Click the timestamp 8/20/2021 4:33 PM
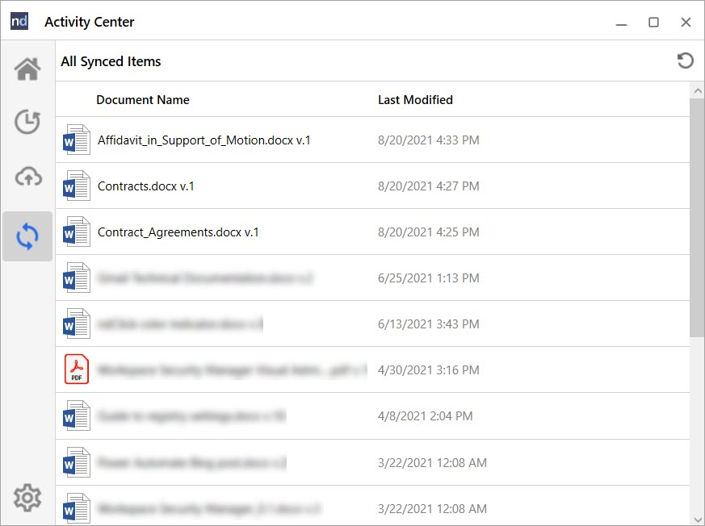 coord(428,139)
